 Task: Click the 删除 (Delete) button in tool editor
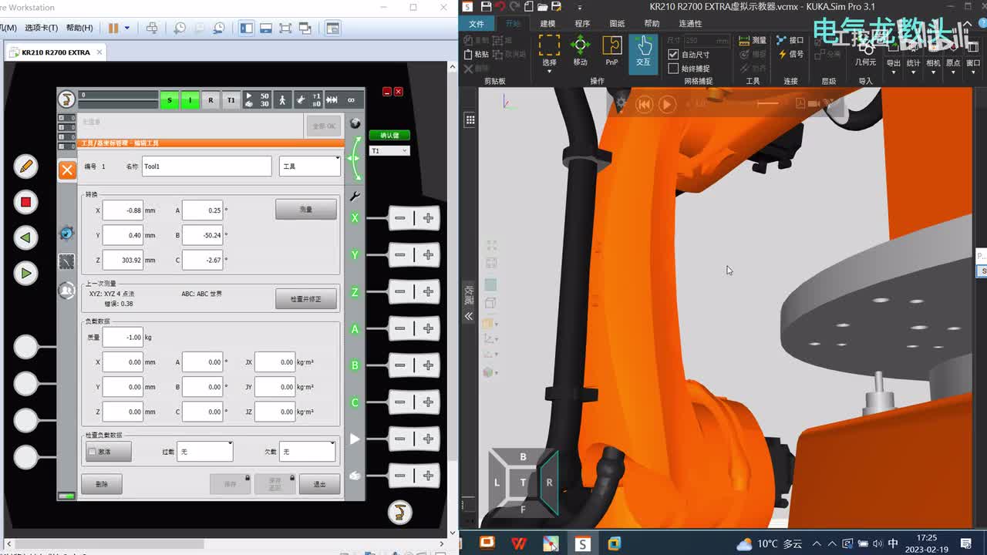tap(102, 484)
